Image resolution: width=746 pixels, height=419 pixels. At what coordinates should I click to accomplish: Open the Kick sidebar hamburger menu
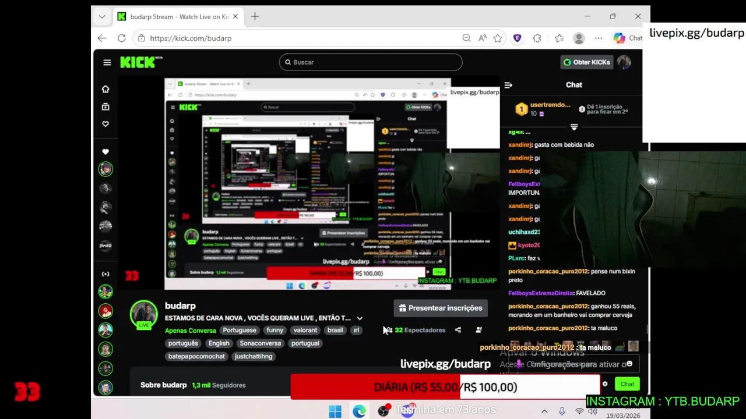pos(107,62)
